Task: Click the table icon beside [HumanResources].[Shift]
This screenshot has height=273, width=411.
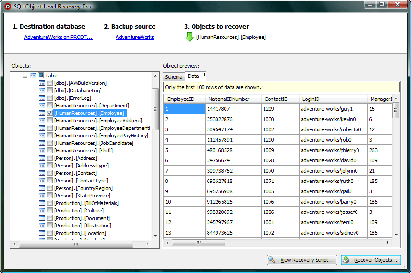Action: click(x=42, y=151)
